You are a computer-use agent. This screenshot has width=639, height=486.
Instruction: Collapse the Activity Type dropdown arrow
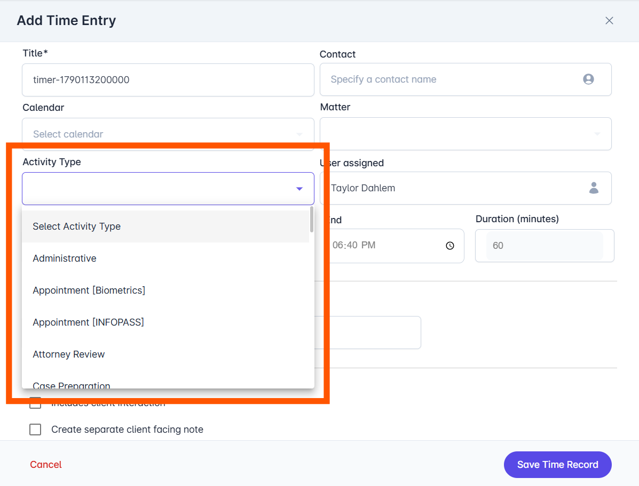click(x=299, y=189)
